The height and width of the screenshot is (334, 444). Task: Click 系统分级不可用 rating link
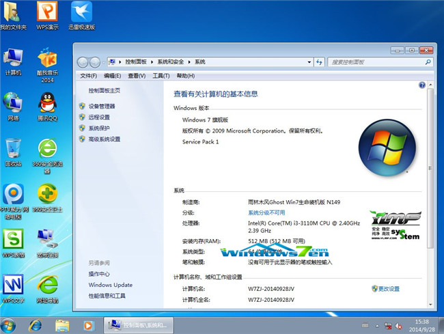pyautogui.click(x=266, y=213)
